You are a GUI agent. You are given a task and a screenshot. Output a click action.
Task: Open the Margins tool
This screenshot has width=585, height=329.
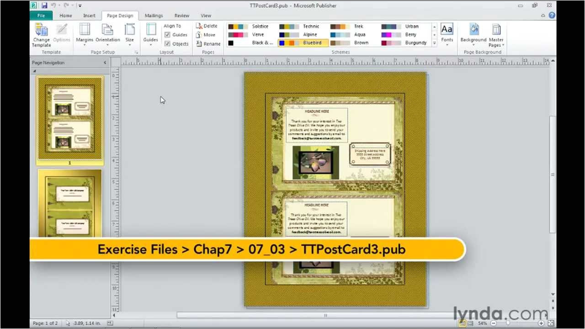[85, 31]
